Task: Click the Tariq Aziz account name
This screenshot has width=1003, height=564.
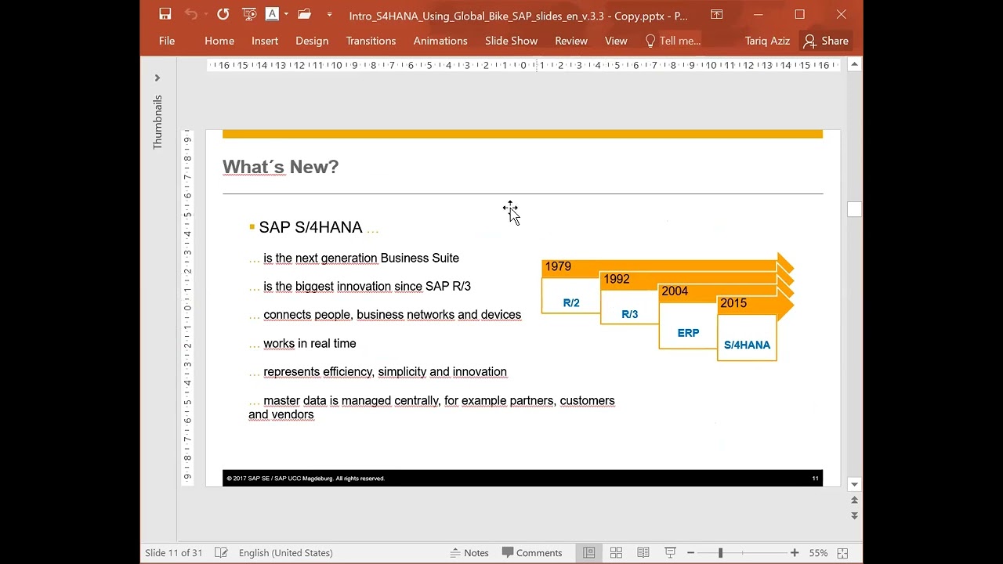Action: tap(767, 41)
